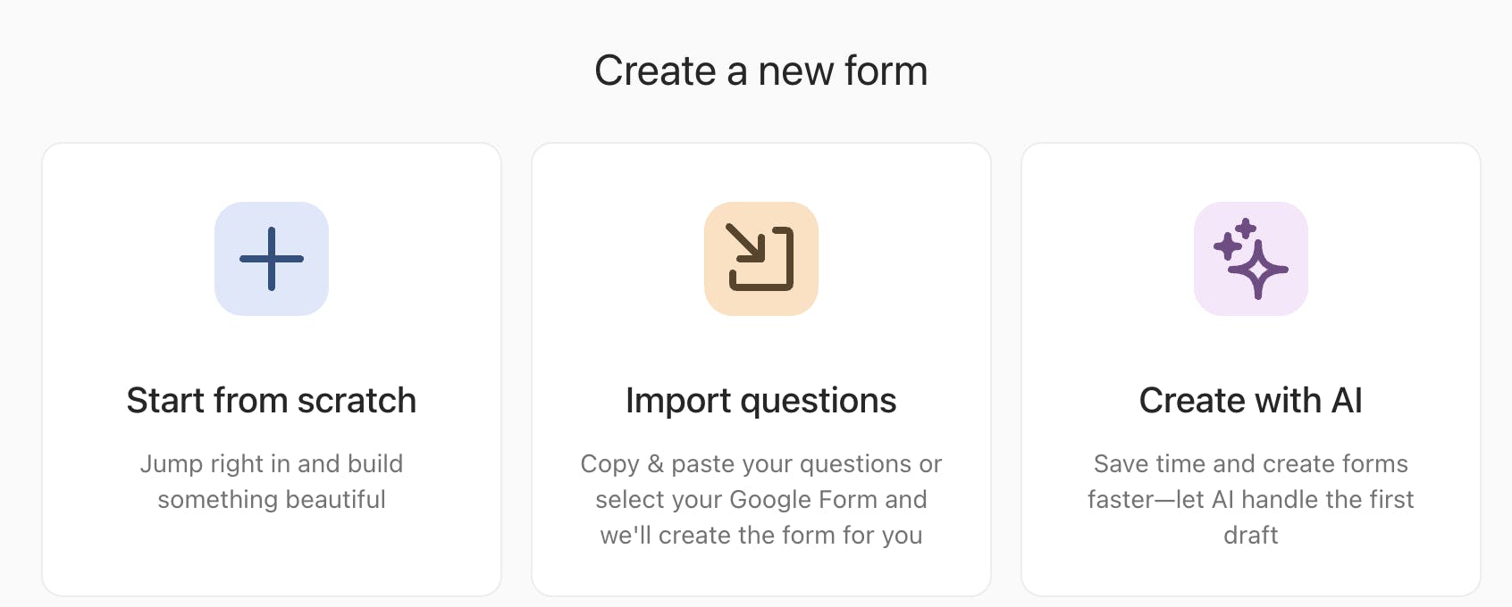Viewport: 1512px width, 607px height.
Task: Click "select your Google Form and" text line
Action: (761, 499)
